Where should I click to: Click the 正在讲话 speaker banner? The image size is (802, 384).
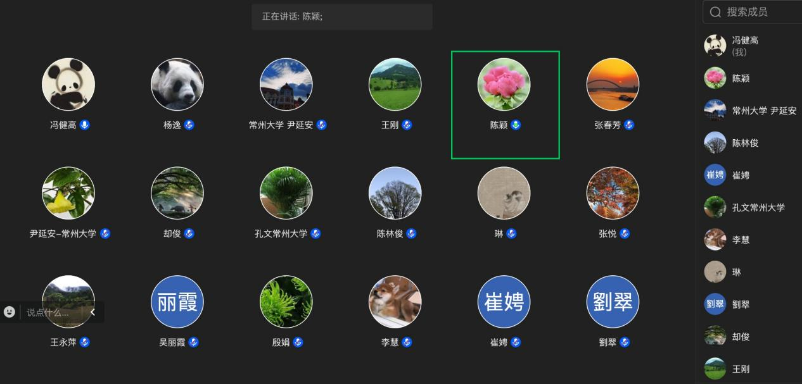pos(342,17)
